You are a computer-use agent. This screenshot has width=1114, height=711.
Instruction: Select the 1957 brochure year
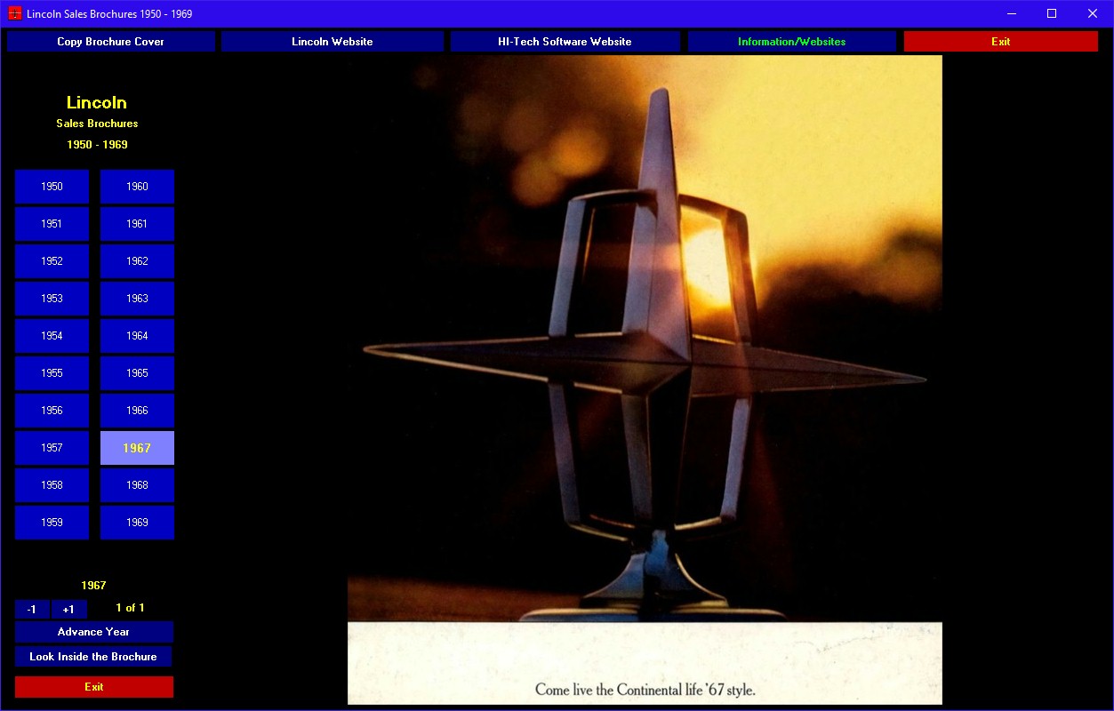52,448
